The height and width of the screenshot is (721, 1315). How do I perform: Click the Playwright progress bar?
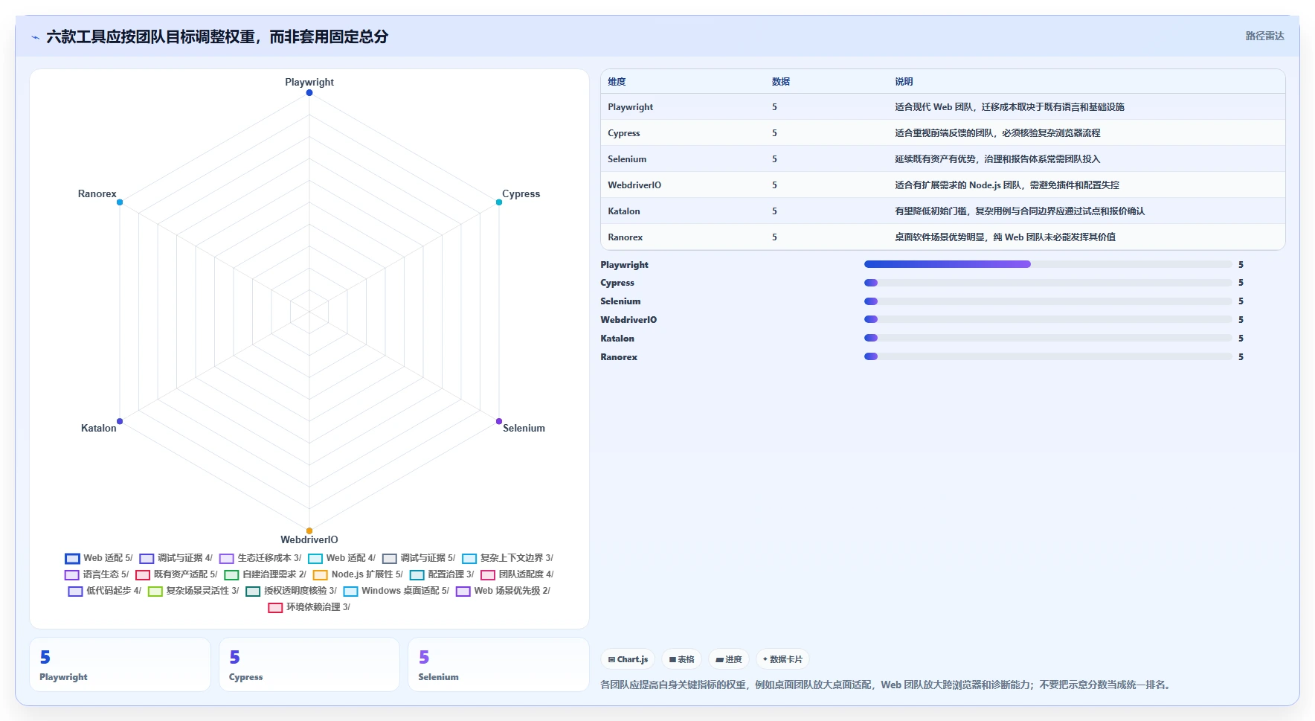[1048, 264]
